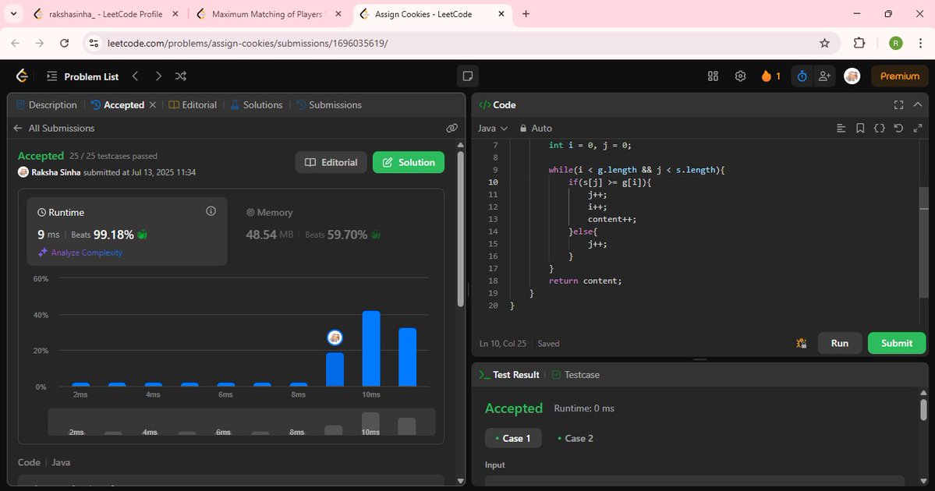Select the Test Result tab
This screenshot has width=935, height=491.
pos(509,375)
